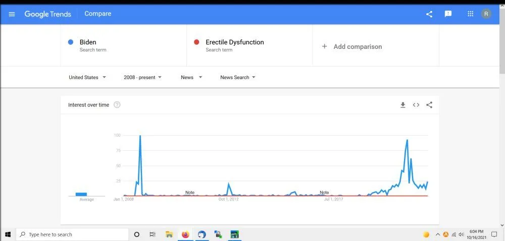Viewport: 505px width, 241px height.
Task: Open Firefox from the Windows taskbar
Action: [x=185, y=234]
